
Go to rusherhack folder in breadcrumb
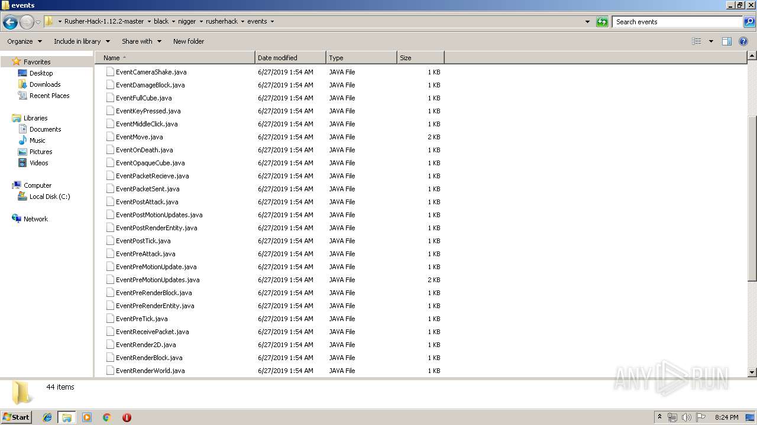[222, 21]
